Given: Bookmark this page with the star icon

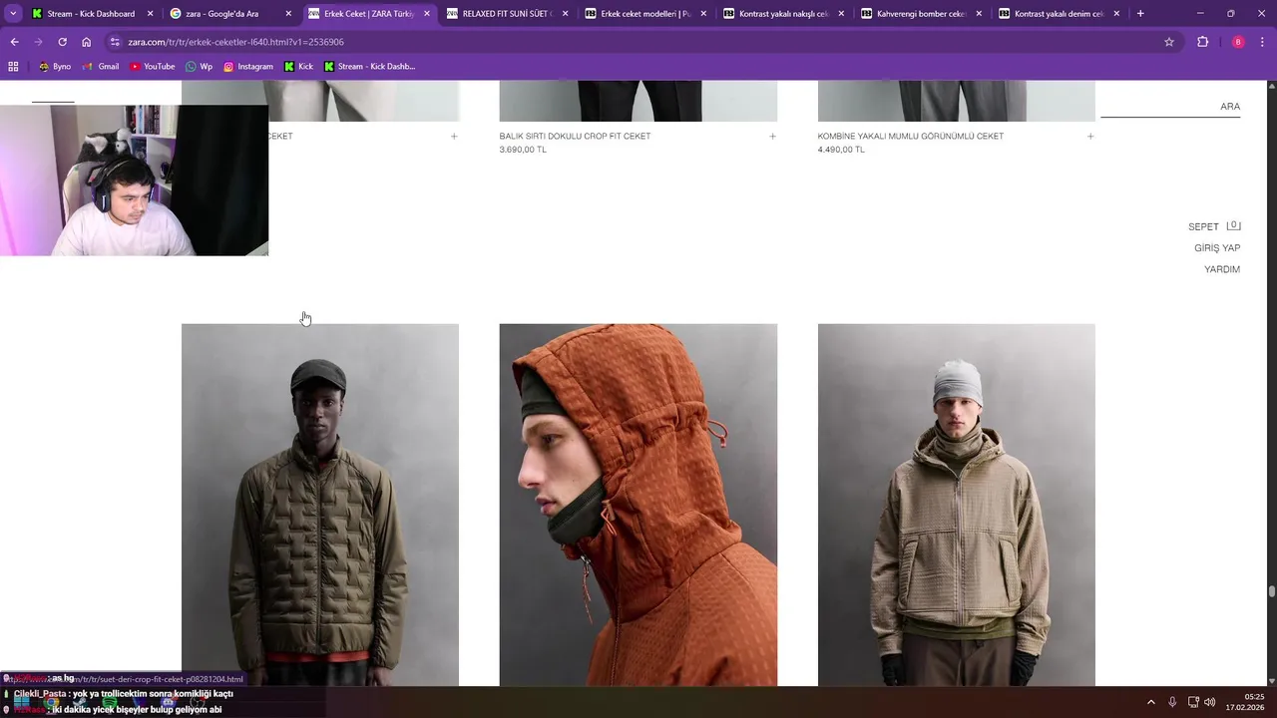Looking at the screenshot, I should [x=1169, y=42].
